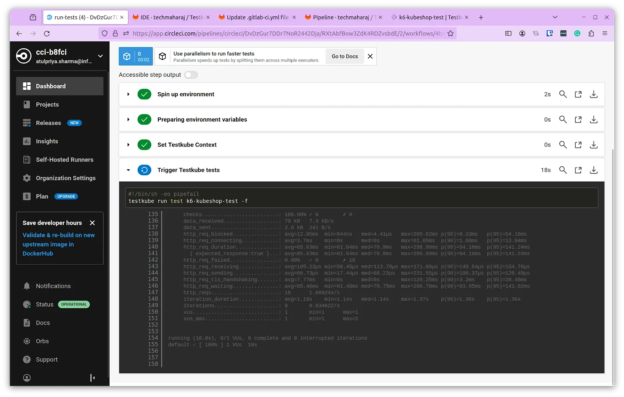Image resolution: width=624 pixels, height=397 pixels.
Task: Click the CircleCI logo icon
Action: point(24,56)
